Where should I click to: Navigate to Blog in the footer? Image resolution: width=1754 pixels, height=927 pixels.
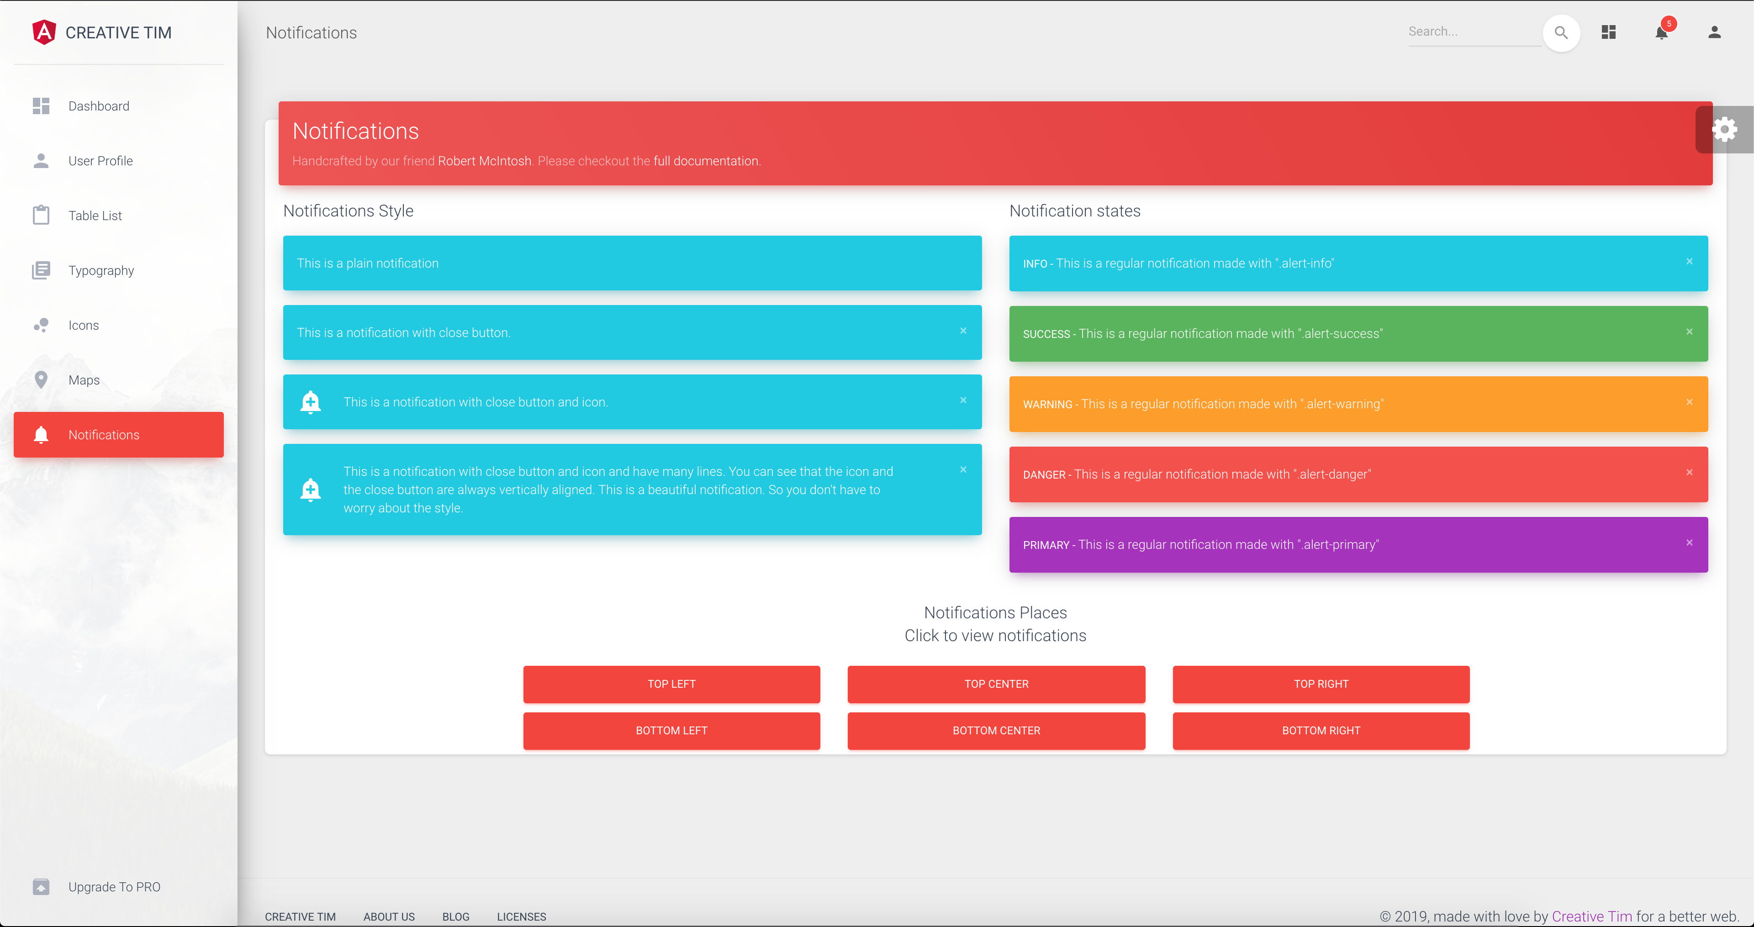(455, 917)
